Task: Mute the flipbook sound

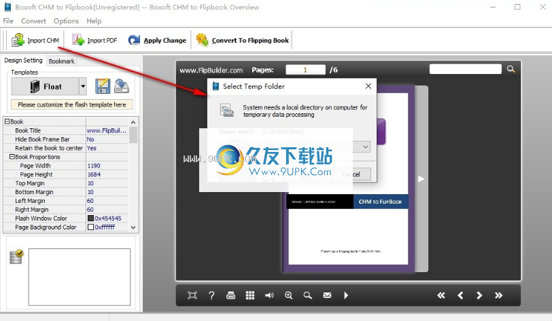Action: 269,295
